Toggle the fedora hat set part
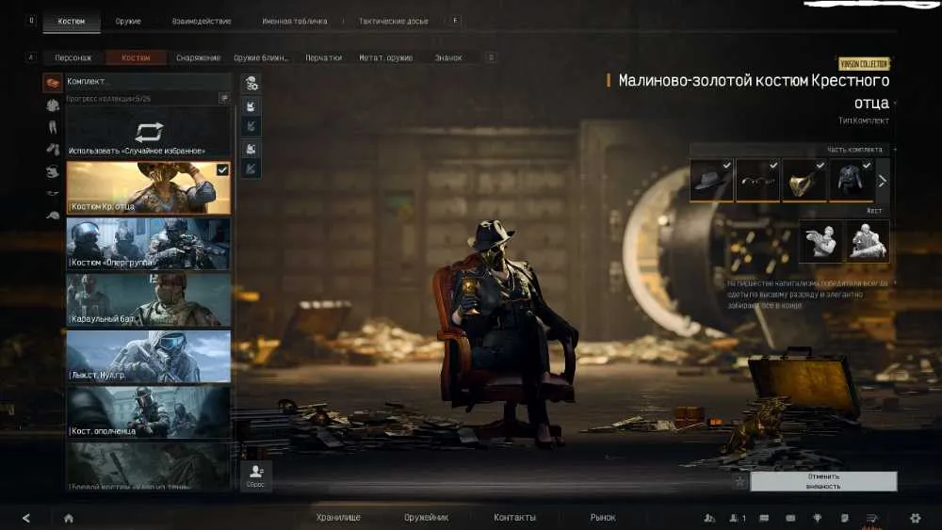The image size is (942, 530). pyautogui.click(x=712, y=180)
